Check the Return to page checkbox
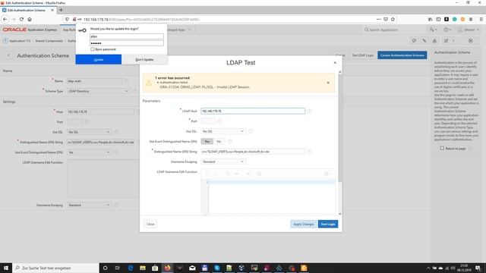Screen dimensions: 486x273 click(442, 149)
